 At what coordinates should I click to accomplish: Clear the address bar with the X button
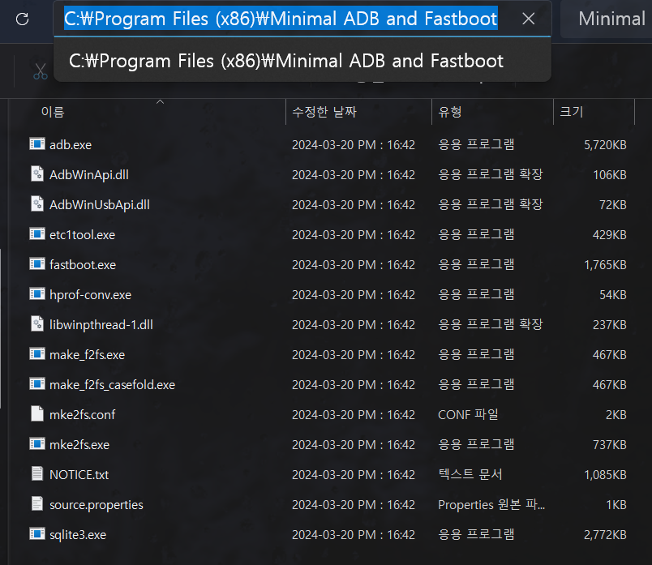(x=528, y=19)
